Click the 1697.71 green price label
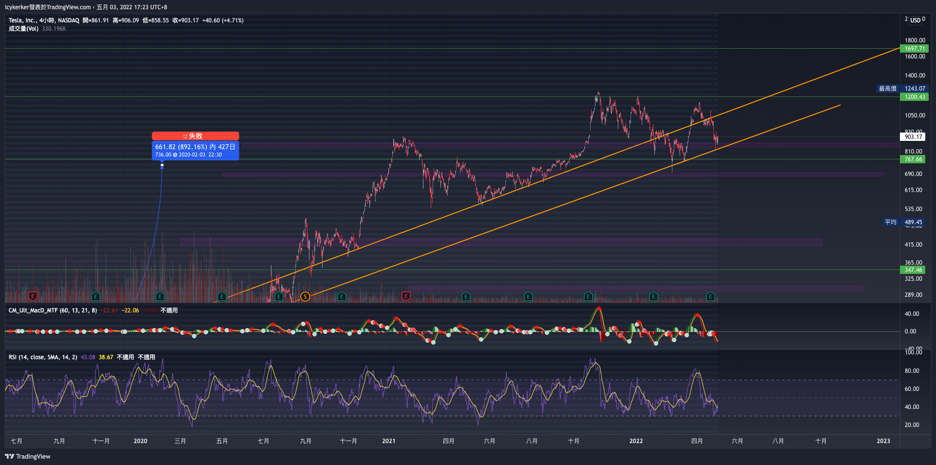Screen dimensions: 936x465 pos(915,49)
